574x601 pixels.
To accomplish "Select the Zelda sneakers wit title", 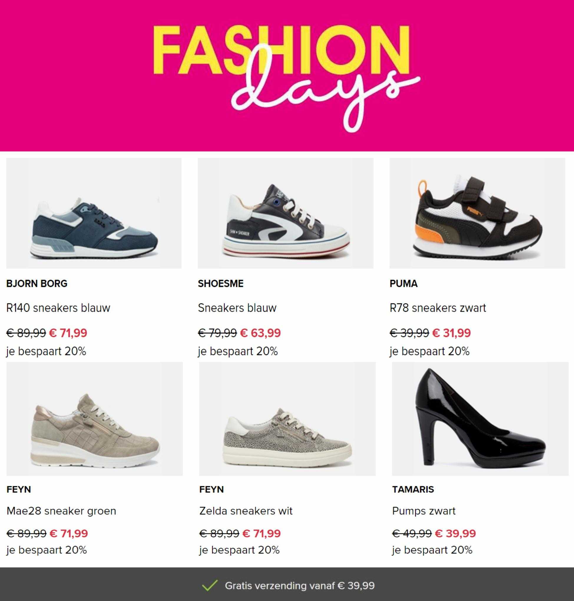I will [246, 511].
